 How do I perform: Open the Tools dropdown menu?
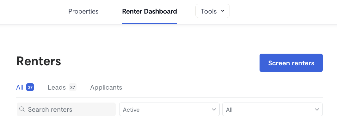tap(212, 11)
